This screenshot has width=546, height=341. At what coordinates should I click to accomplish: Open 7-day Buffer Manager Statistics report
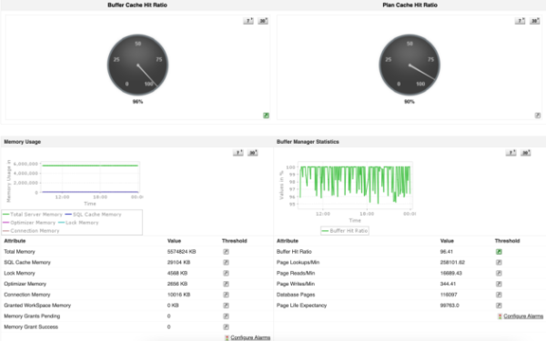click(x=511, y=153)
